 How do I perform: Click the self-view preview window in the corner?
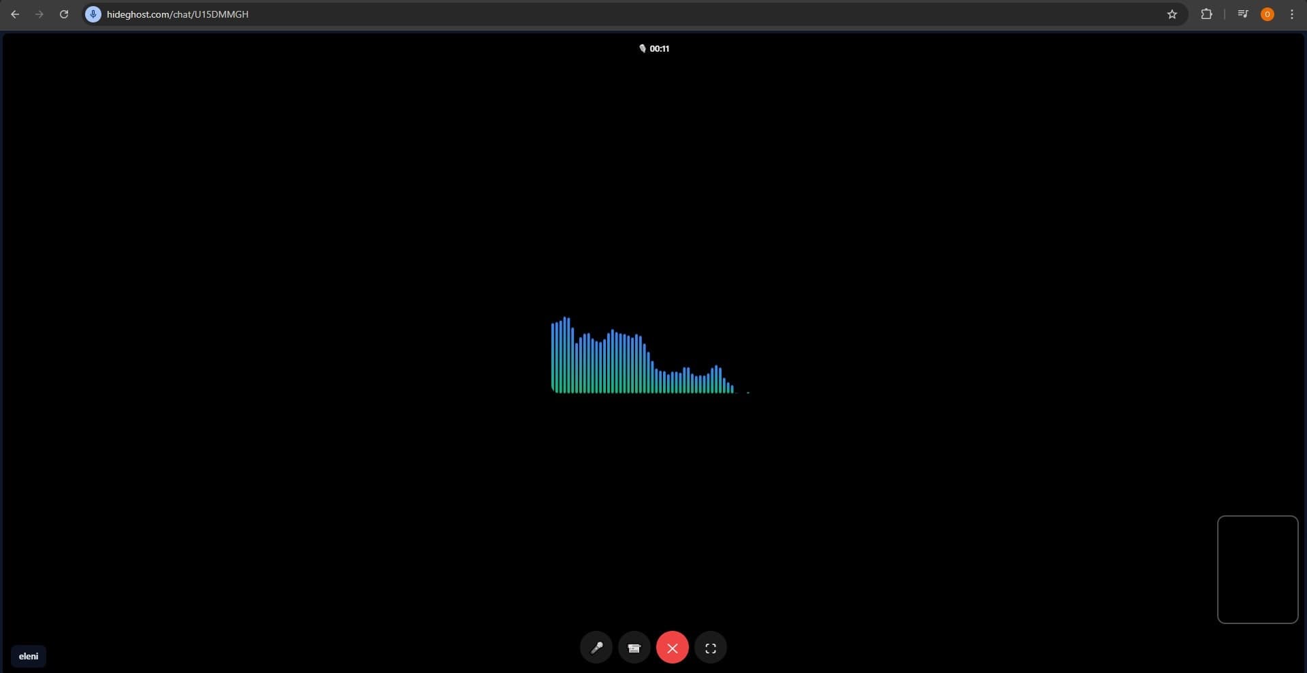[x=1257, y=570]
